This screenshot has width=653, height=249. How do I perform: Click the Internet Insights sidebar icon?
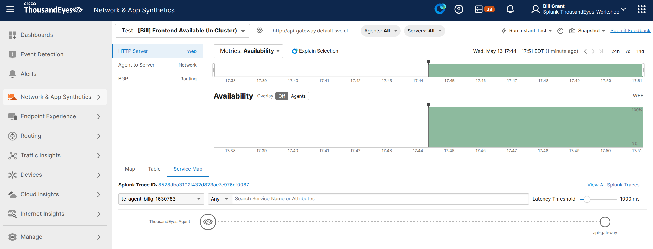pos(12,214)
